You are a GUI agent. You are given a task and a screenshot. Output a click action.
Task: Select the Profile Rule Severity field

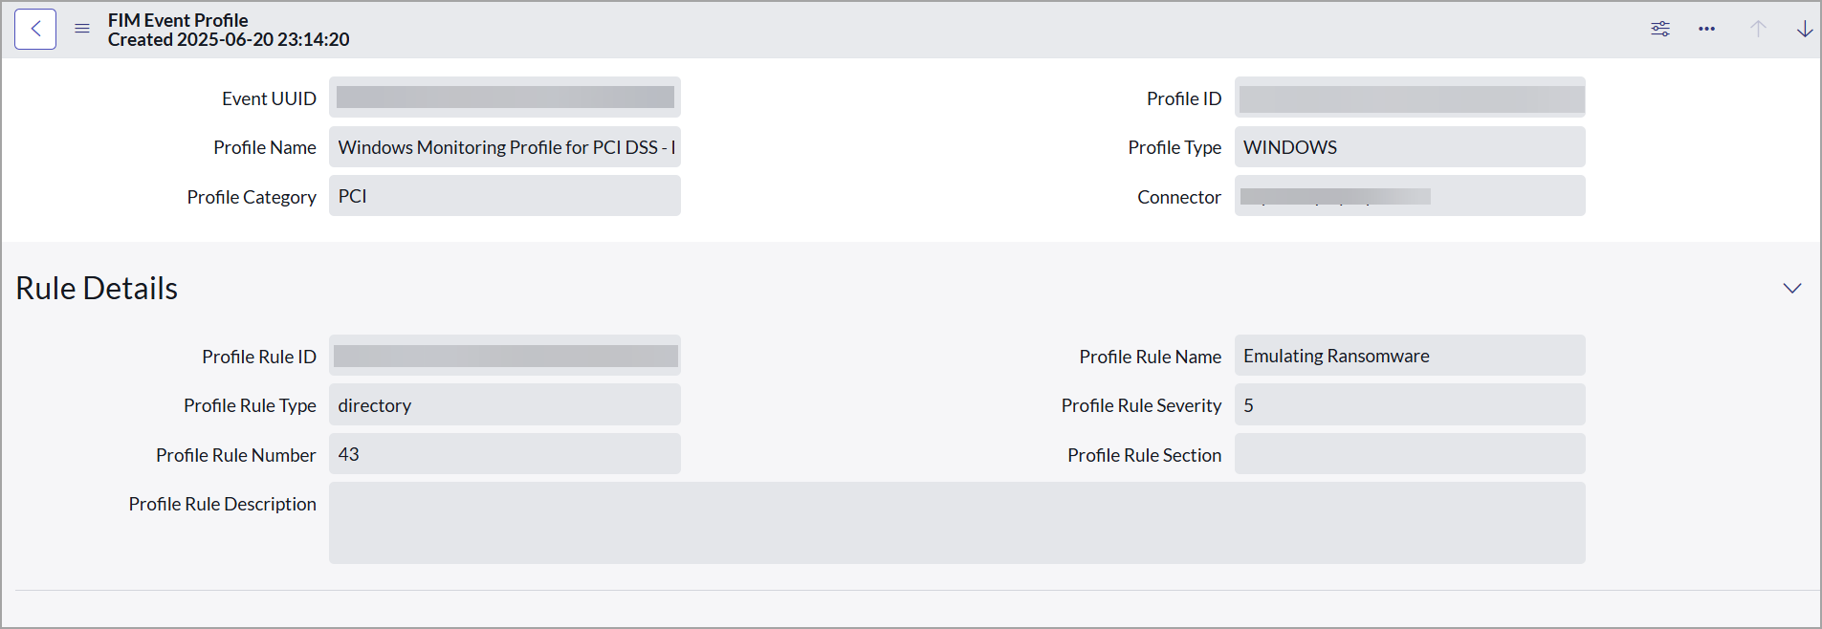1409,405
